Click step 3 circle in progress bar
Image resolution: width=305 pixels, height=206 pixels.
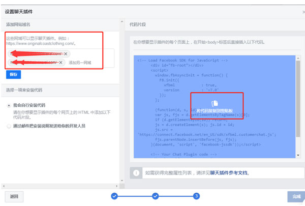196,196
